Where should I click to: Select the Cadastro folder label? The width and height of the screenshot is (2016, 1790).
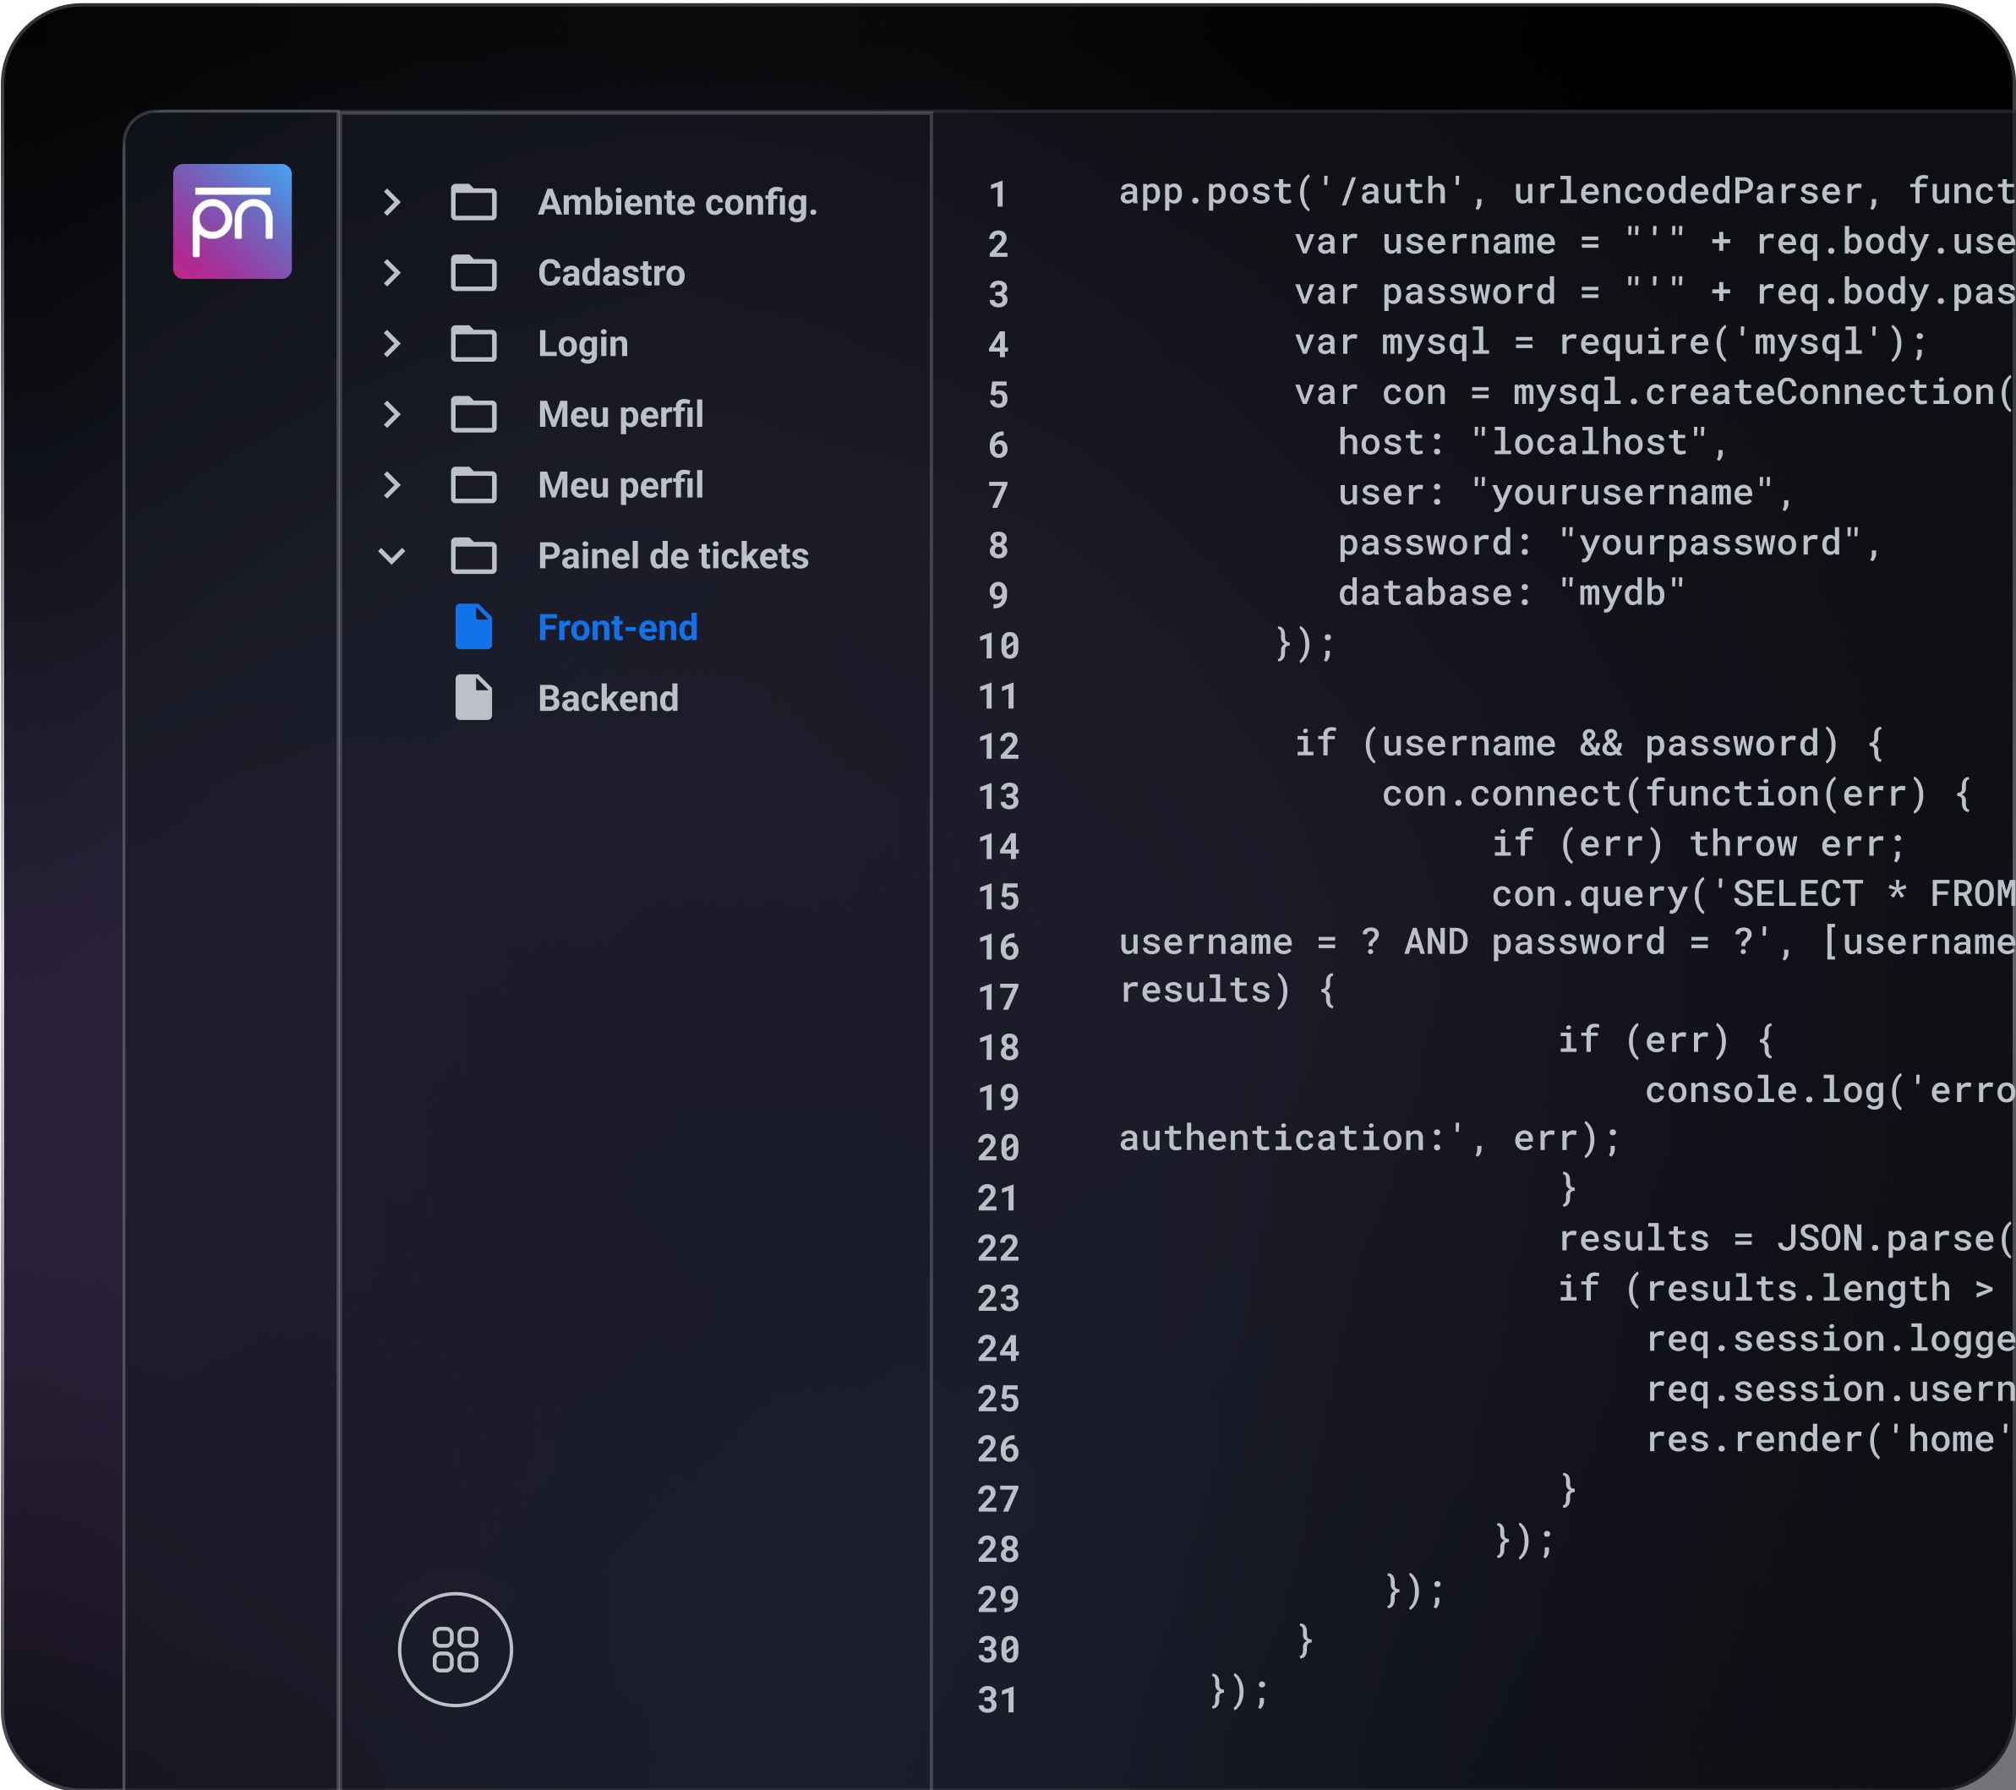pyautogui.click(x=610, y=273)
